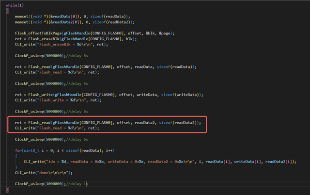
Task: Click CLI_write "Flash_write = %d" line
Action: tap(58, 100)
